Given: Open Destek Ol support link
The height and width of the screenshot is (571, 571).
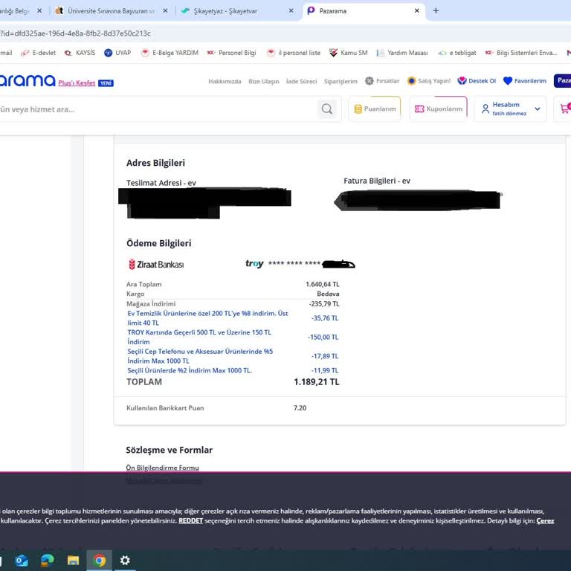Looking at the screenshot, I should 477,81.
